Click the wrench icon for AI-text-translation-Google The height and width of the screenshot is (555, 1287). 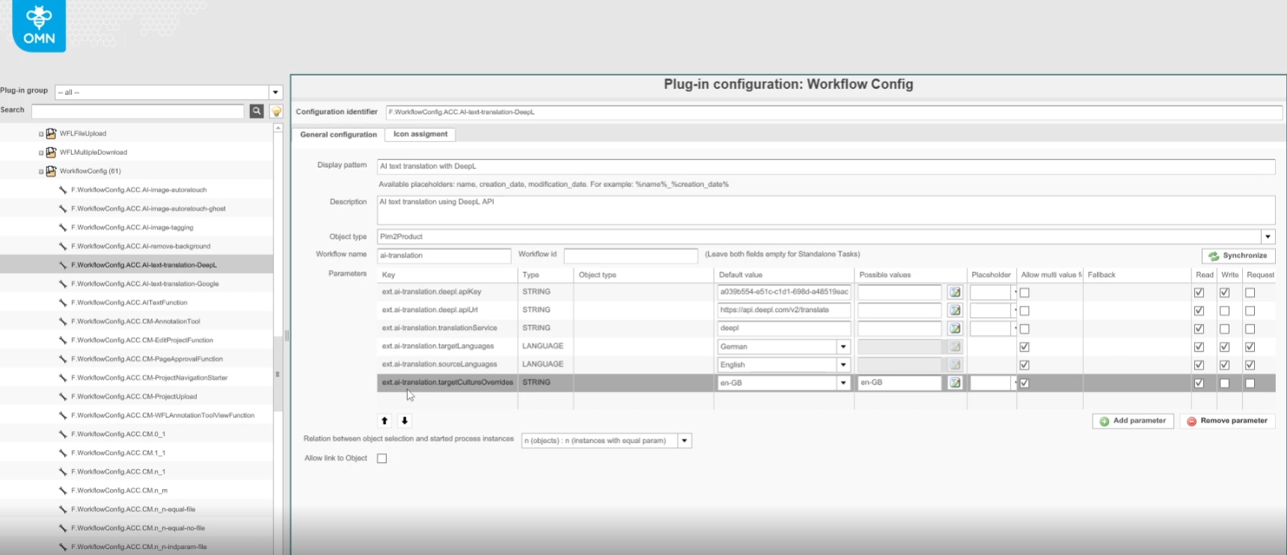tap(63, 283)
